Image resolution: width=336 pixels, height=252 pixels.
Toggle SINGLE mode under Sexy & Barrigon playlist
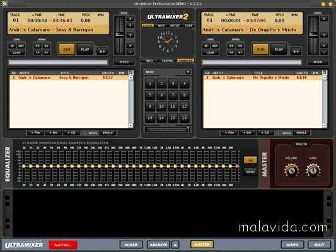point(108,133)
